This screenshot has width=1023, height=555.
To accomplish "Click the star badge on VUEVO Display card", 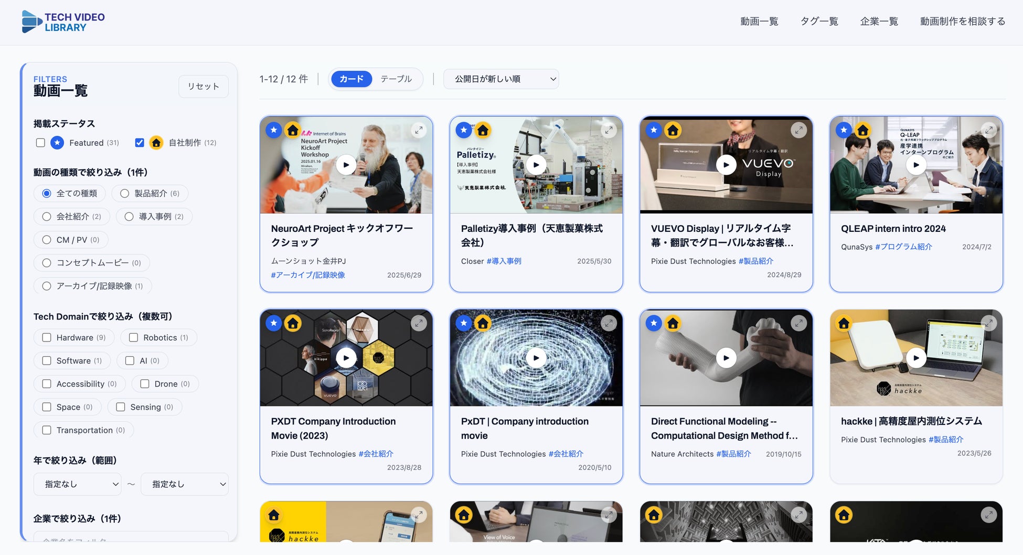I will [654, 130].
